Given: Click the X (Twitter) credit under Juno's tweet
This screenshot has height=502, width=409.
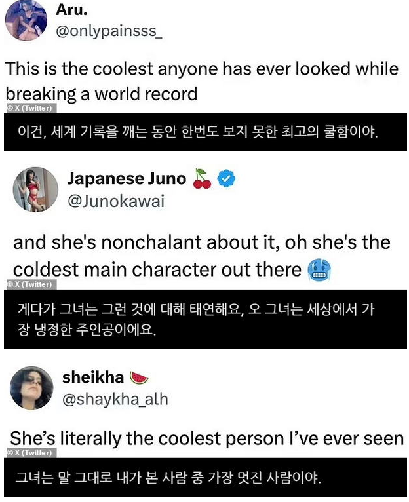Looking at the screenshot, I should (x=30, y=284).
